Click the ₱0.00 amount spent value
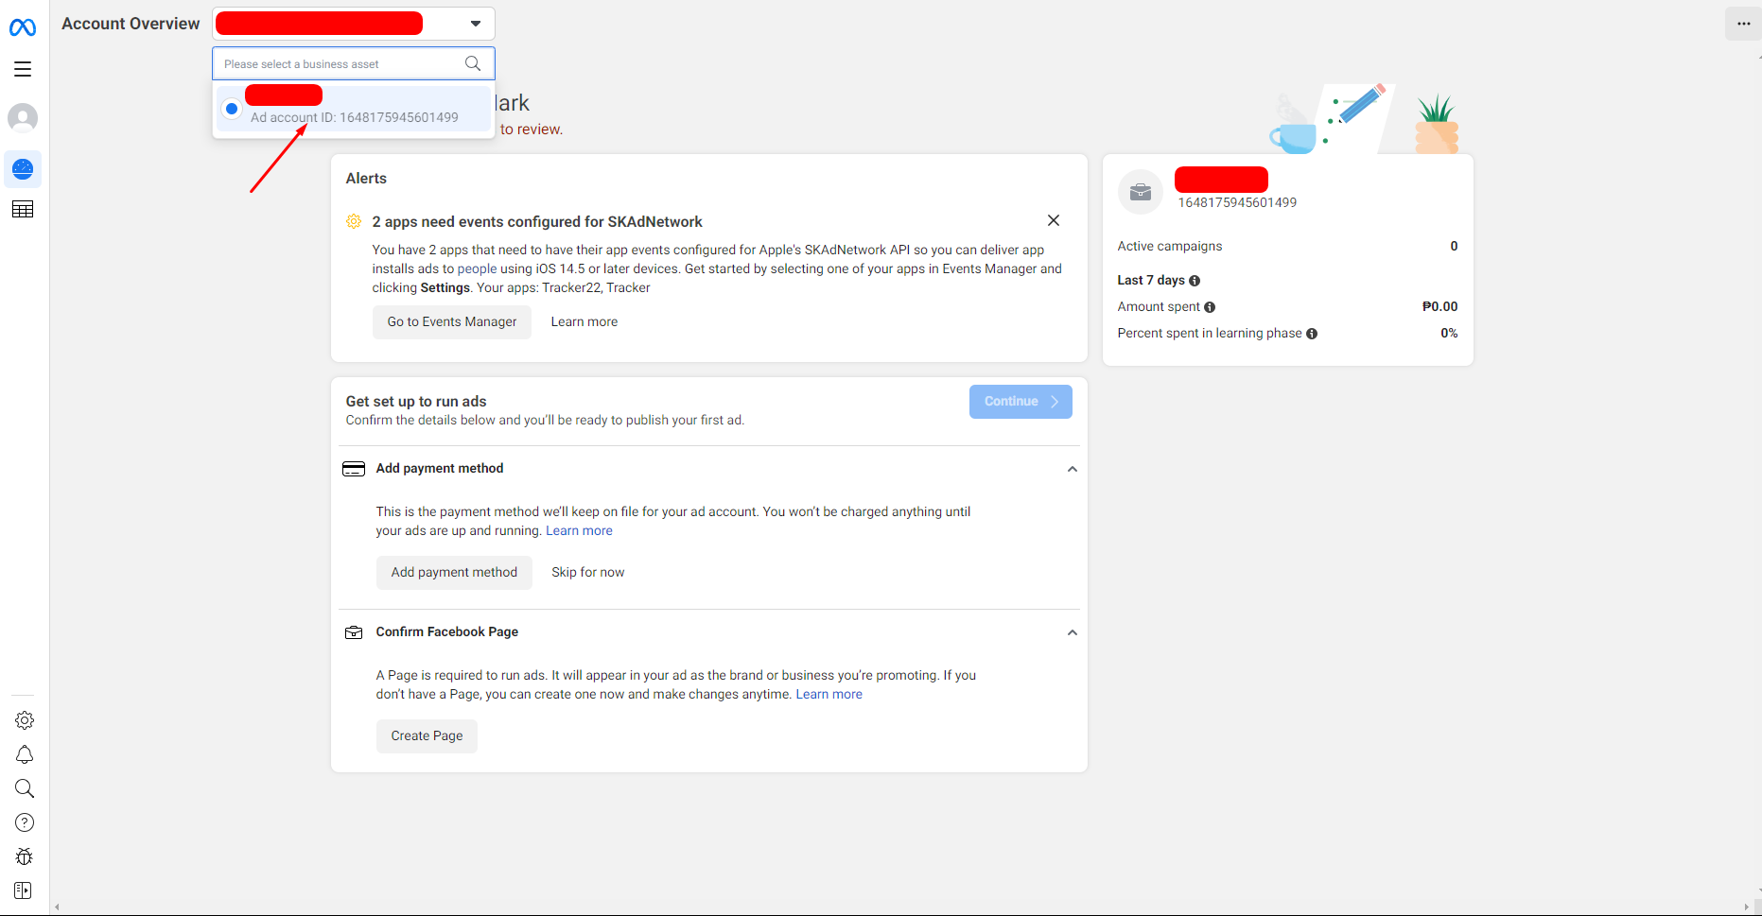Screen dimensions: 1762x916 point(1439,307)
